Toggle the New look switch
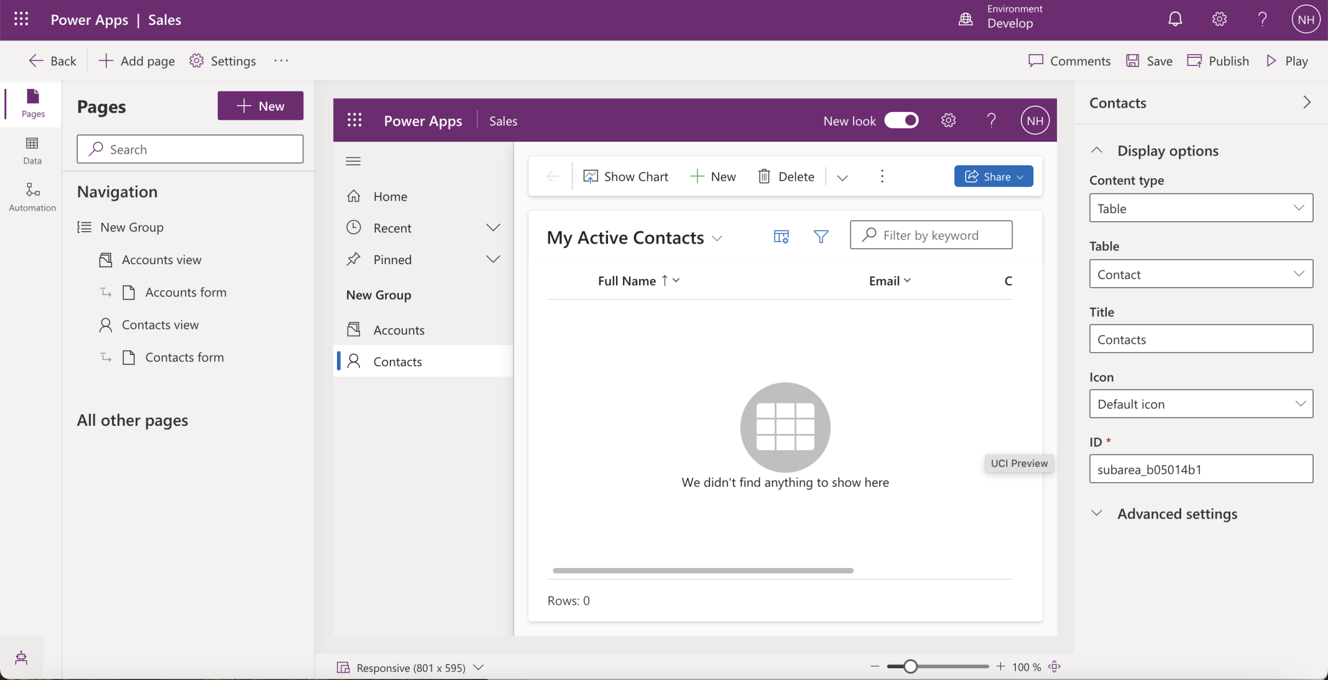Image resolution: width=1328 pixels, height=680 pixels. [x=901, y=121]
